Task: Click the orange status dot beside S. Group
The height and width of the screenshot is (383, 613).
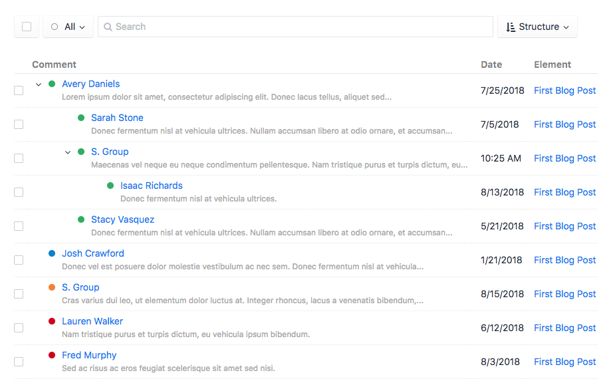Action: tap(52, 287)
